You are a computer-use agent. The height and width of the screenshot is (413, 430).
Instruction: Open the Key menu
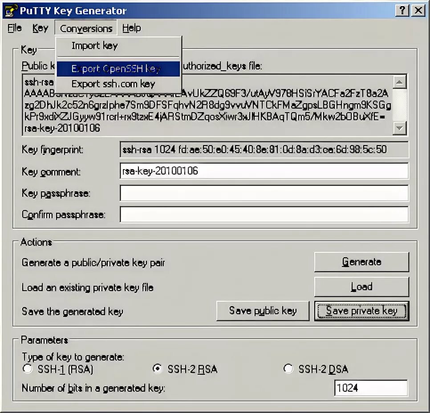[x=41, y=28]
